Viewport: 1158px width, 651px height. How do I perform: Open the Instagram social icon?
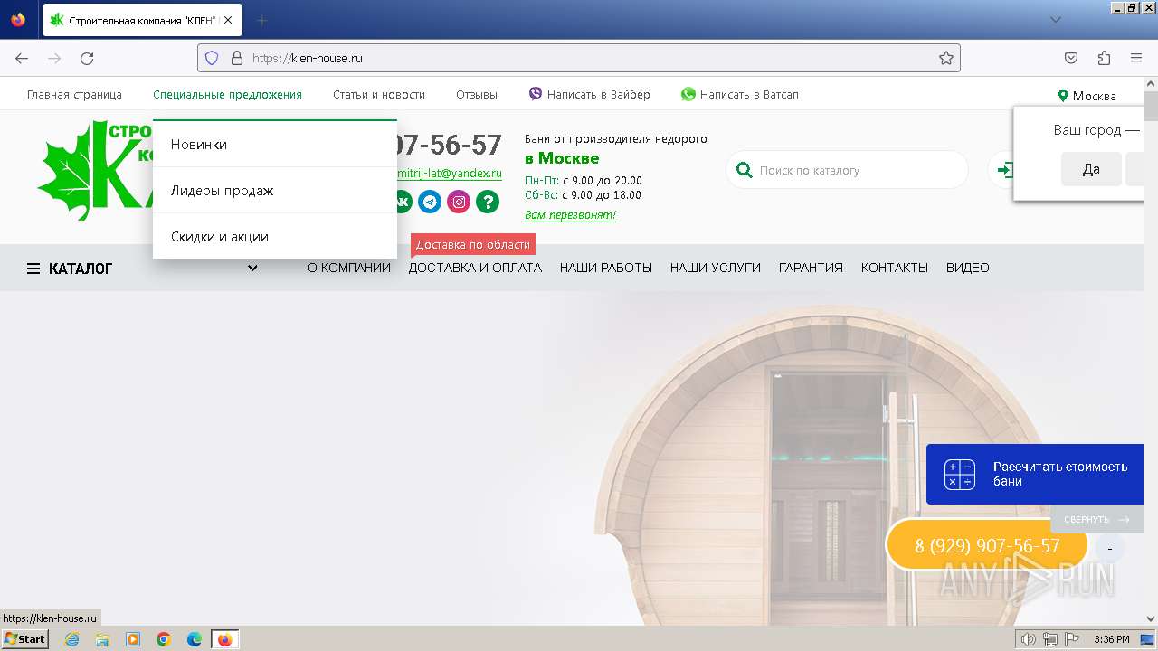(459, 202)
